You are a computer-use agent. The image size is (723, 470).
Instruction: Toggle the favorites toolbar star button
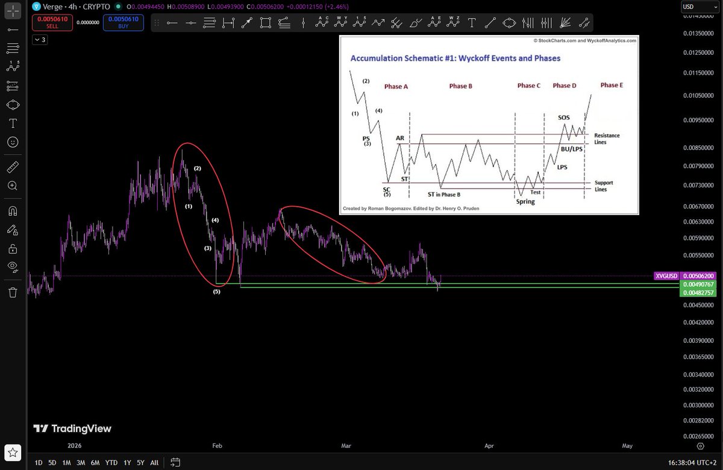coord(12,452)
